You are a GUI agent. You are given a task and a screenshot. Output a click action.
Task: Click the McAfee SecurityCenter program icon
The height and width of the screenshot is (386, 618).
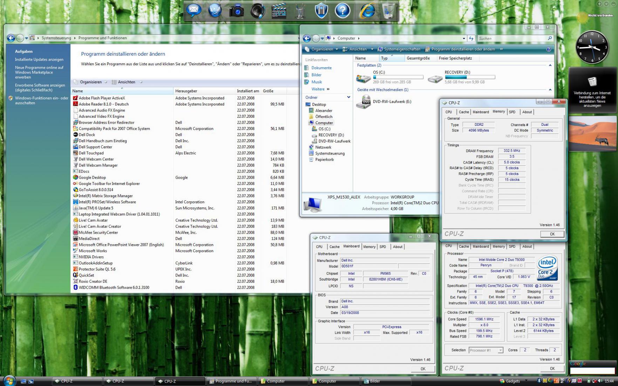coord(75,233)
